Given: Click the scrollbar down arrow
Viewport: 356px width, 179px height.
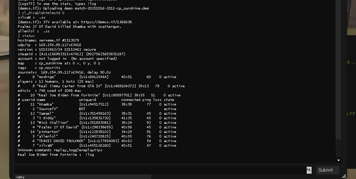Looking at the screenshot, I should (339, 160).
